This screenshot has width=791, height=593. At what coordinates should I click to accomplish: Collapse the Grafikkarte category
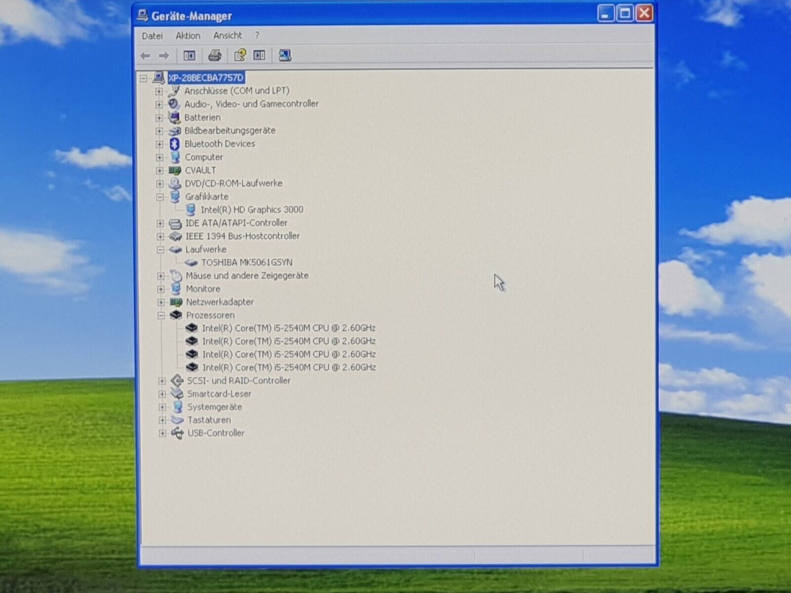pyautogui.click(x=160, y=197)
